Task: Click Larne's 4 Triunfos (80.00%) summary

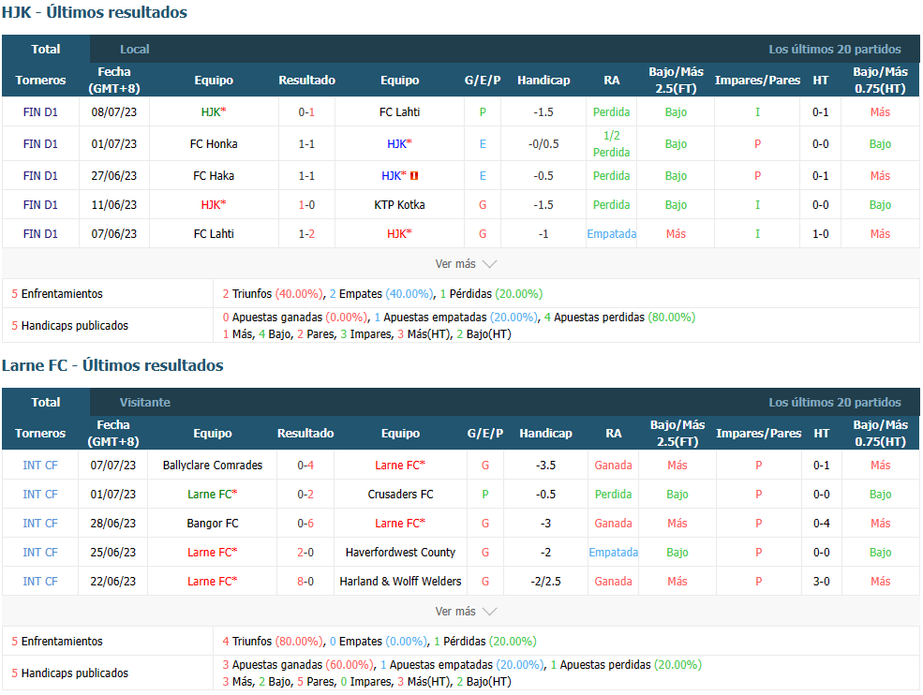Action: 273,642
